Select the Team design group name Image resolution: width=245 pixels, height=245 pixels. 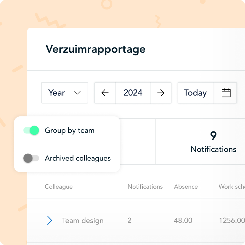pyautogui.click(x=83, y=221)
